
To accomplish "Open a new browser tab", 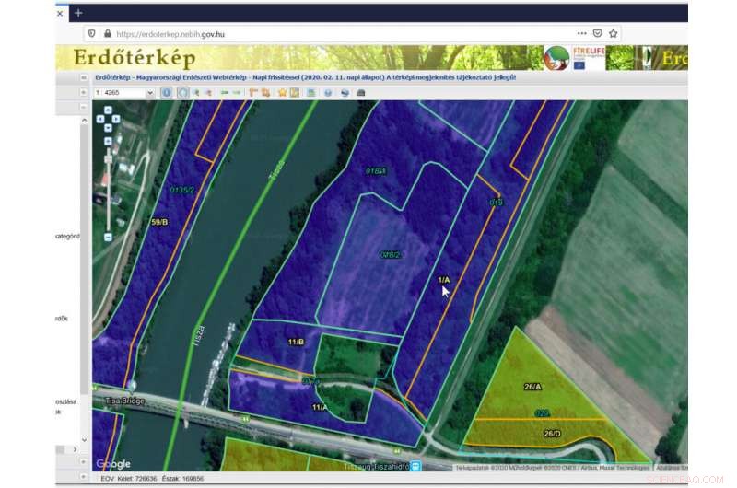I will click(x=78, y=13).
